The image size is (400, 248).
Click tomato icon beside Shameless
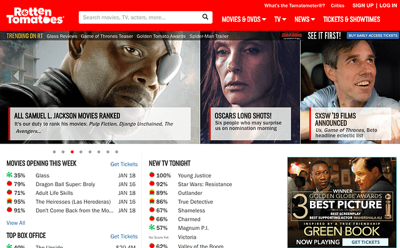point(152,210)
